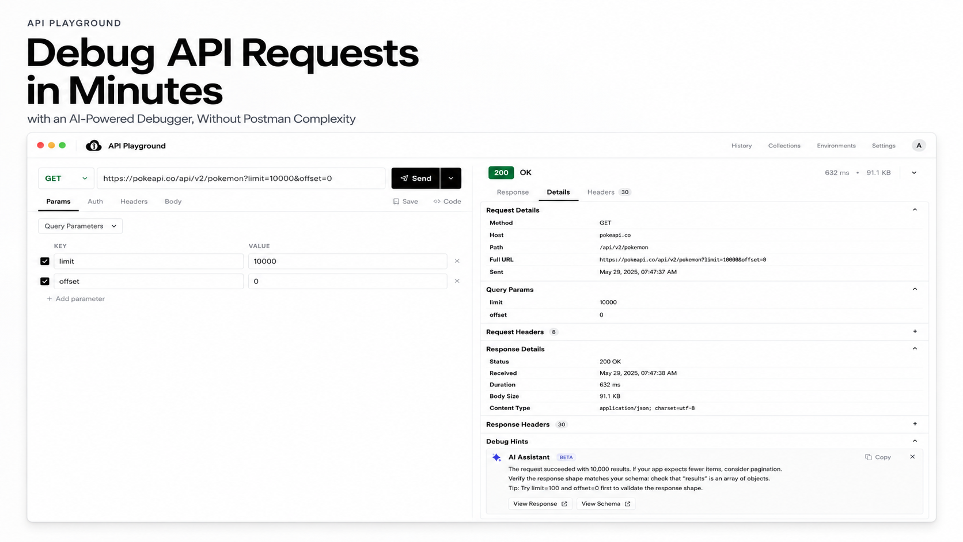Viewport: 963px width, 542px height.
Task: Click the Content Type value
Action: (647, 408)
